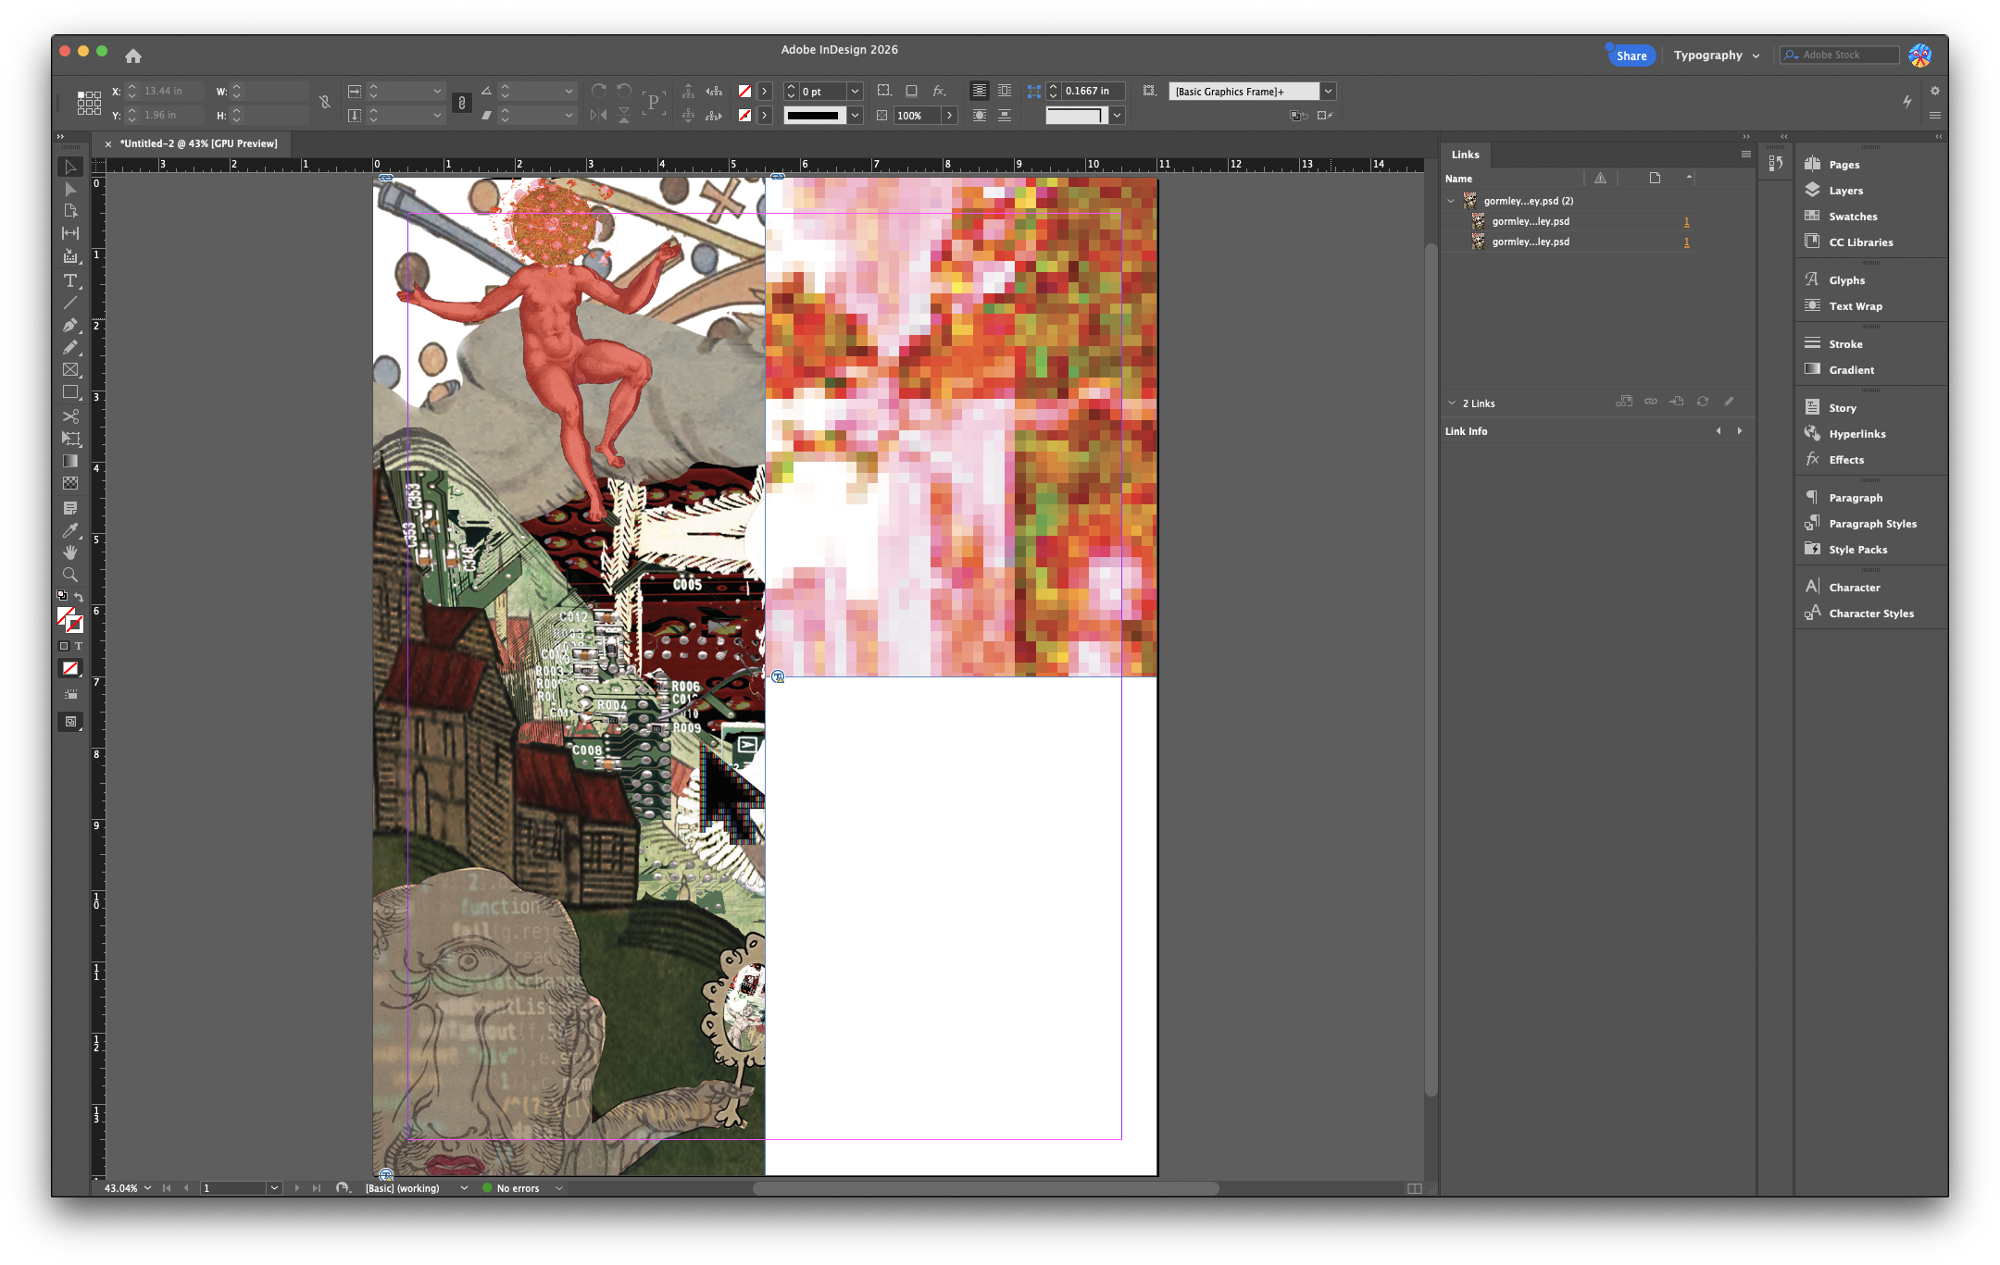This screenshot has width=2000, height=1265.
Task: Choose the Page tool
Action: 70,211
